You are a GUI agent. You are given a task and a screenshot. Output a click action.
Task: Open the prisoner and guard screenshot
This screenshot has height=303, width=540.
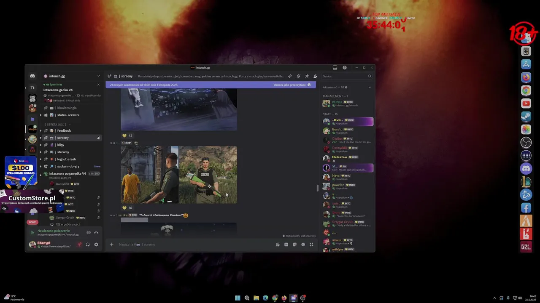click(x=149, y=175)
